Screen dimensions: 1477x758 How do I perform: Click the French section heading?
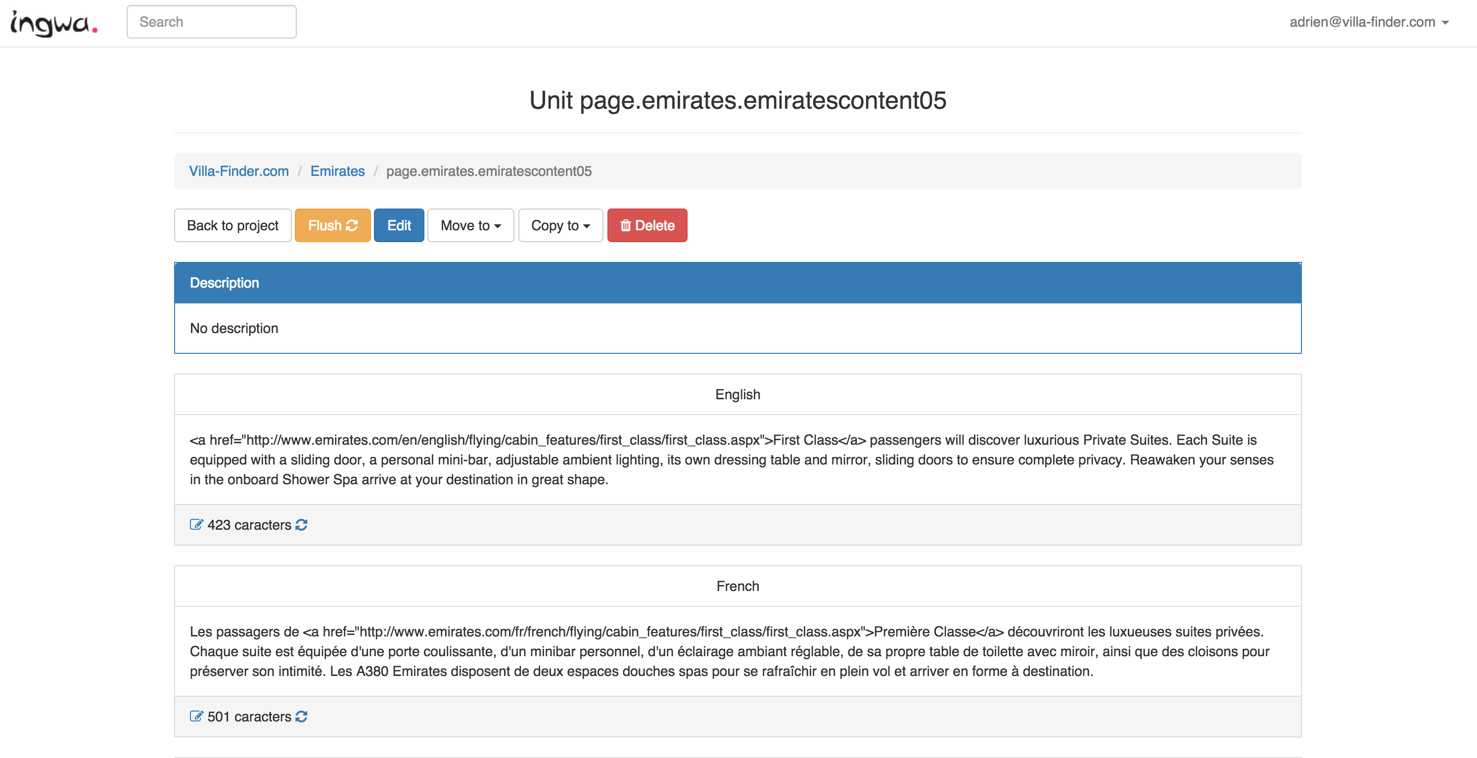(x=738, y=586)
